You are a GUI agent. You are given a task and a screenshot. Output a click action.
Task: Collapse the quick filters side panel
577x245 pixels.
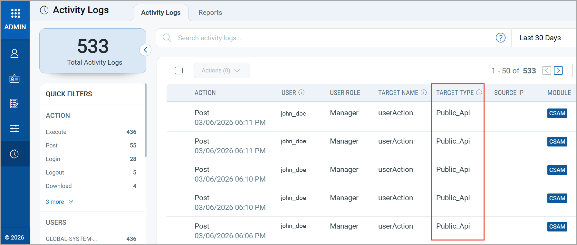(145, 50)
